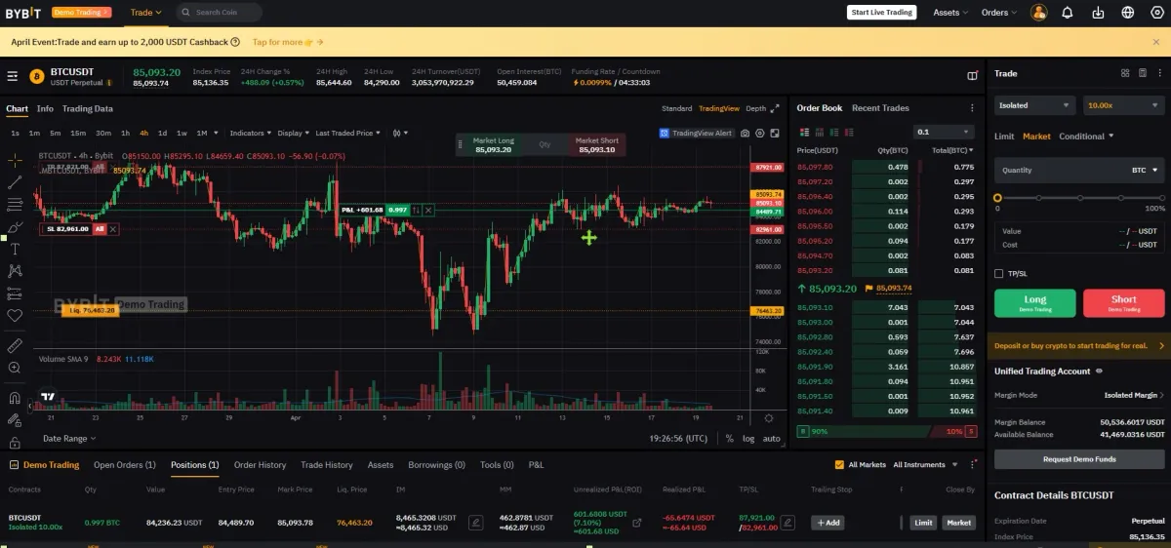Open the prediction and measurement tools
Viewport: 1171px width, 548px height.
[15, 294]
